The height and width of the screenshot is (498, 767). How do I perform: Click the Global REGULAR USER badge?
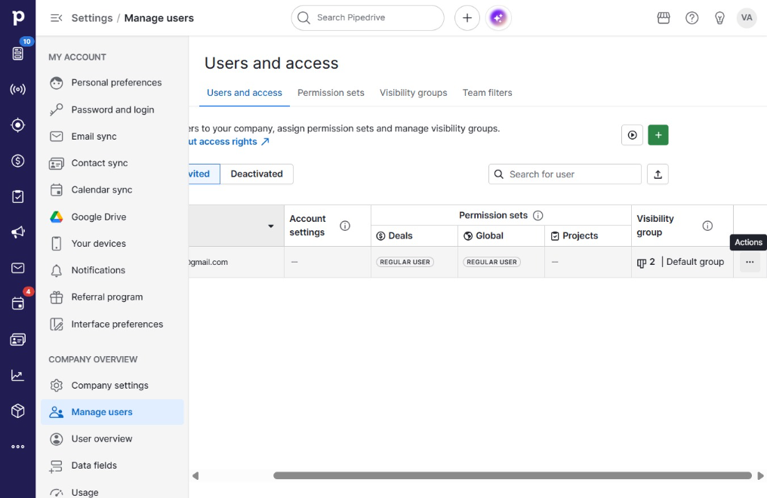(491, 263)
